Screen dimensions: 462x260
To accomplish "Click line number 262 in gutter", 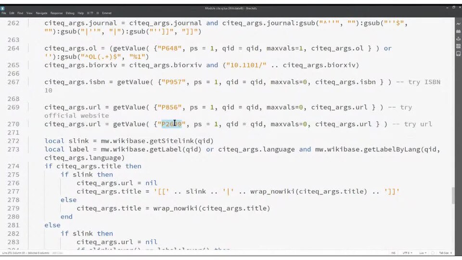I will tap(13, 23).
